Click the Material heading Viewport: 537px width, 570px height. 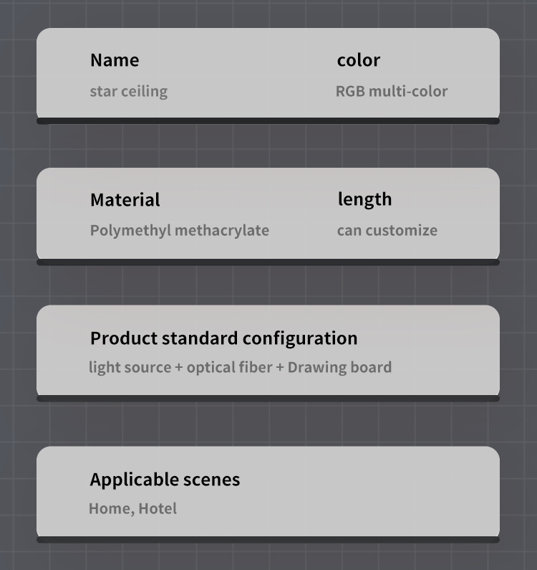125,200
